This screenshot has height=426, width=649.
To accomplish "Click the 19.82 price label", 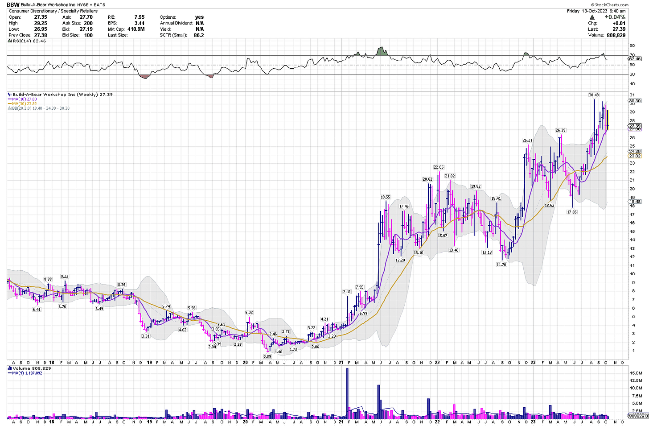I will click(x=476, y=186).
